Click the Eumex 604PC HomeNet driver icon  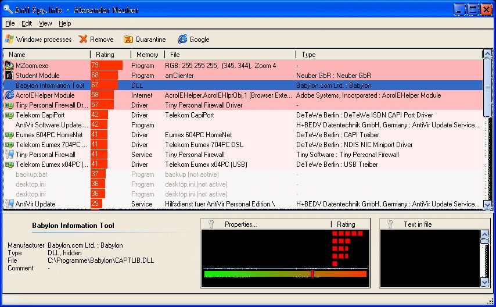9,135
